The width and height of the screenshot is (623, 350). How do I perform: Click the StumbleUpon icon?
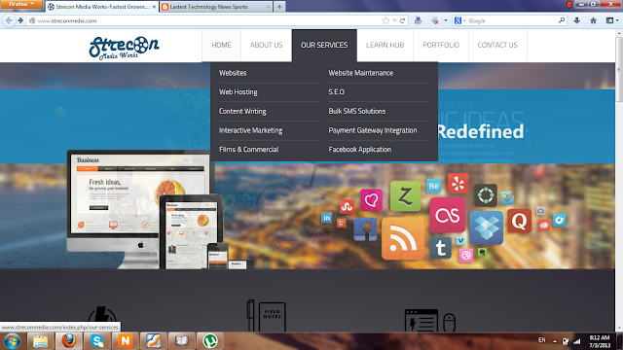(x=347, y=207)
